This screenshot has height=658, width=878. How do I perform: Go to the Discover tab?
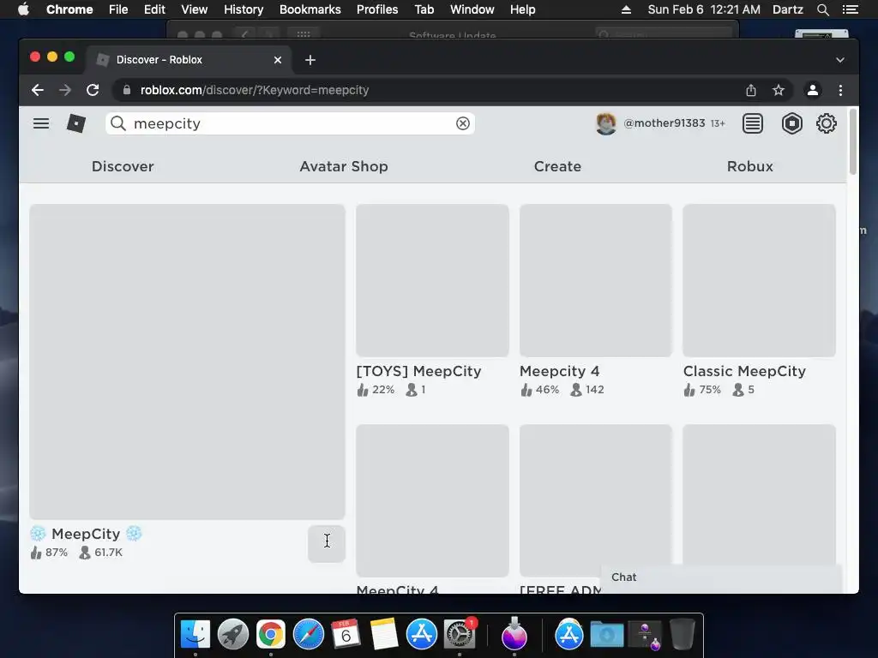point(123,166)
